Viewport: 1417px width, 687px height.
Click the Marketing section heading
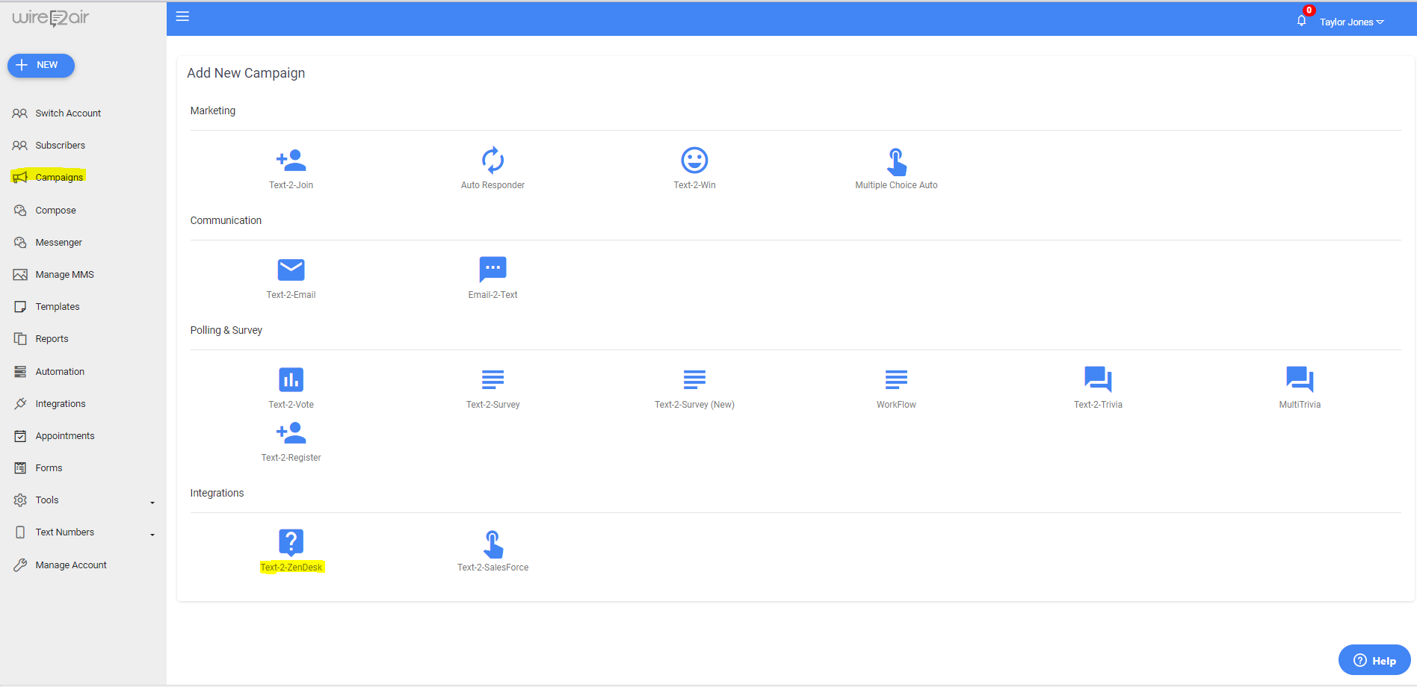point(212,111)
